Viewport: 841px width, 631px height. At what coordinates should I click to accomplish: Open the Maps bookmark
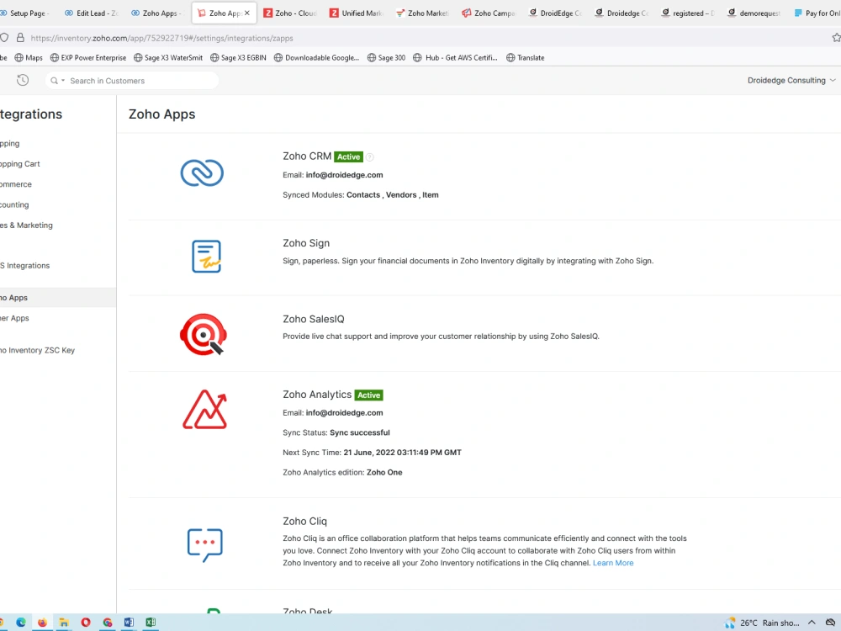pyautogui.click(x=29, y=57)
